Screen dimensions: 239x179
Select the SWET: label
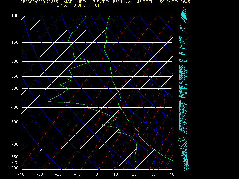click(x=103, y=2)
